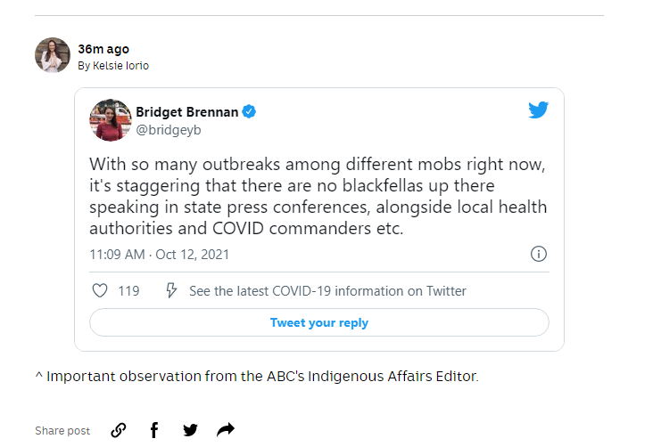Screen dimensions: 661x447
Task: Click the By Kelsie Iorio byline
Action: (x=113, y=66)
